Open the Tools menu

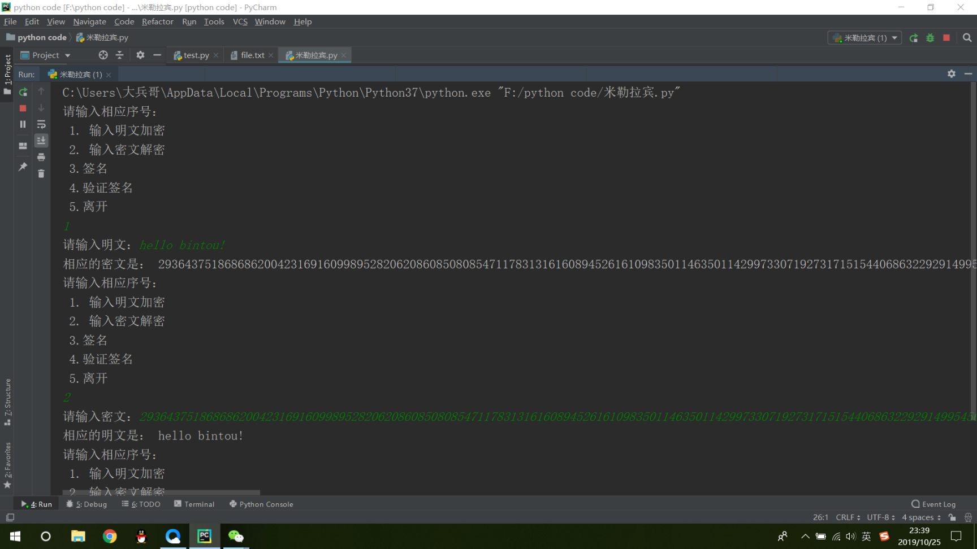click(x=214, y=21)
